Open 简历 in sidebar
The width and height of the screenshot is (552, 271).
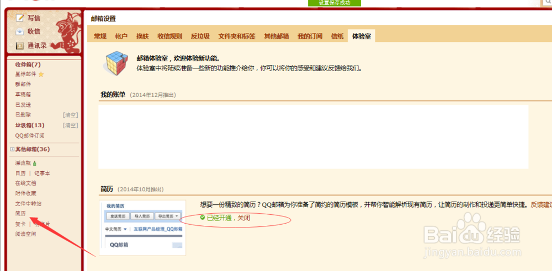(x=20, y=213)
